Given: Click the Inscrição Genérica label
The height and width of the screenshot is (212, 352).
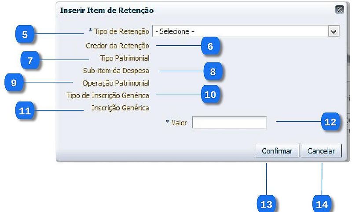Looking at the screenshot, I should (x=120, y=108).
